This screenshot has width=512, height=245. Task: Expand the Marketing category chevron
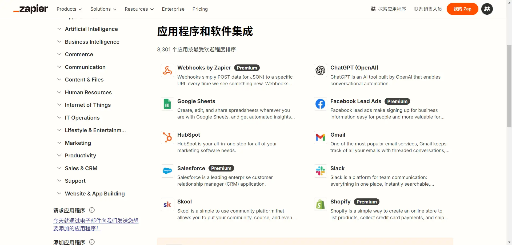click(59, 143)
